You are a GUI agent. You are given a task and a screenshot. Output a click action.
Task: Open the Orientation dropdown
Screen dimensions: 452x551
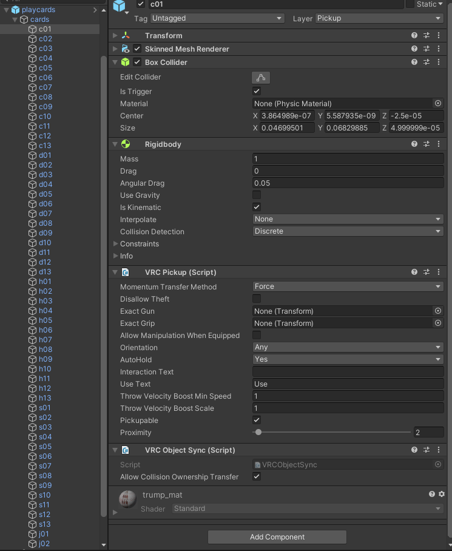click(348, 347)
